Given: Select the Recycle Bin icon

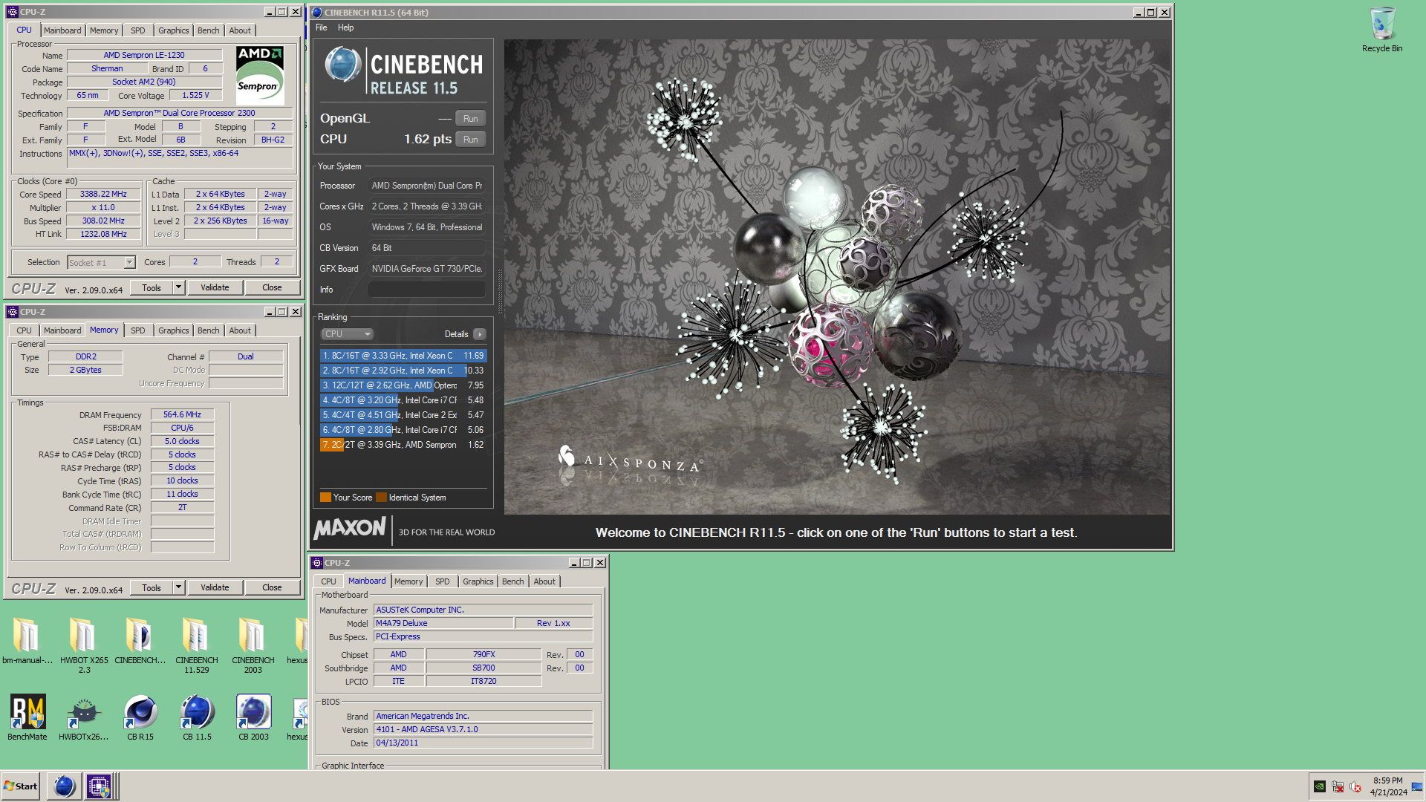Looking at the screenshot, I should pyautogui.click(x=1382, y=30).
